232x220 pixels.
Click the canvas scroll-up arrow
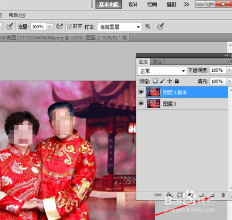230,45
